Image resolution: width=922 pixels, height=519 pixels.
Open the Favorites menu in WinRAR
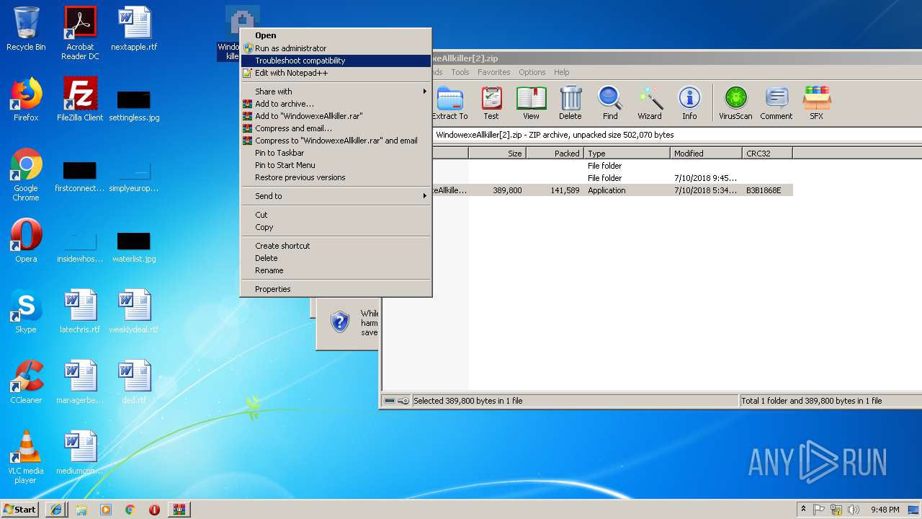[x=493, y=72]
